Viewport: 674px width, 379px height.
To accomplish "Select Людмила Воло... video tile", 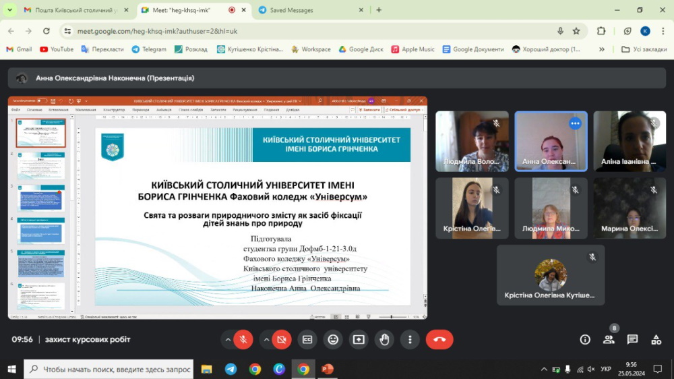I will (472, 141).
